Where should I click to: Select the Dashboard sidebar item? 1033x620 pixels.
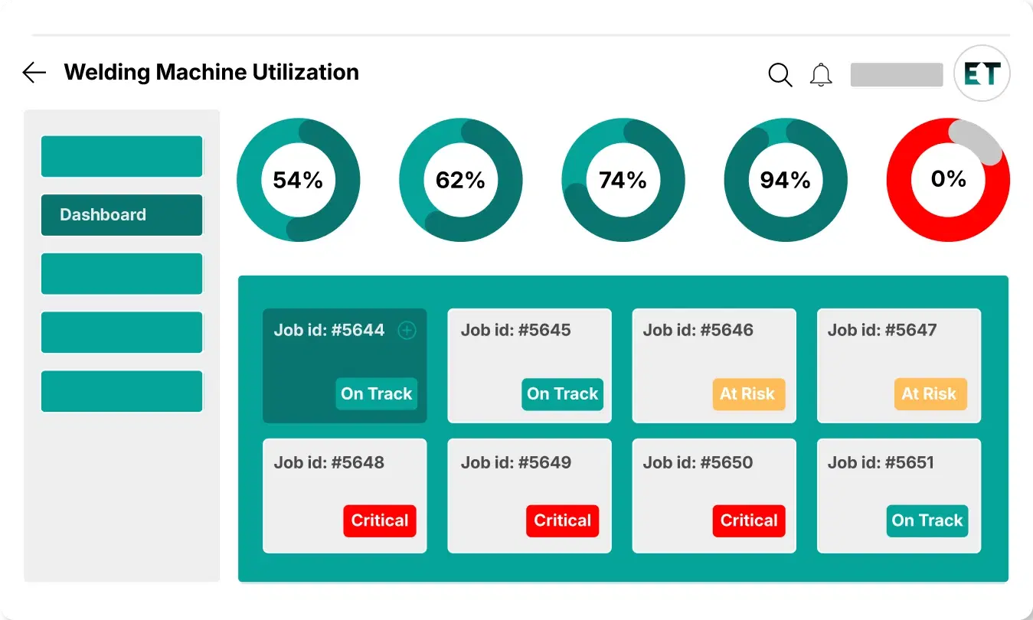point(122,215)
